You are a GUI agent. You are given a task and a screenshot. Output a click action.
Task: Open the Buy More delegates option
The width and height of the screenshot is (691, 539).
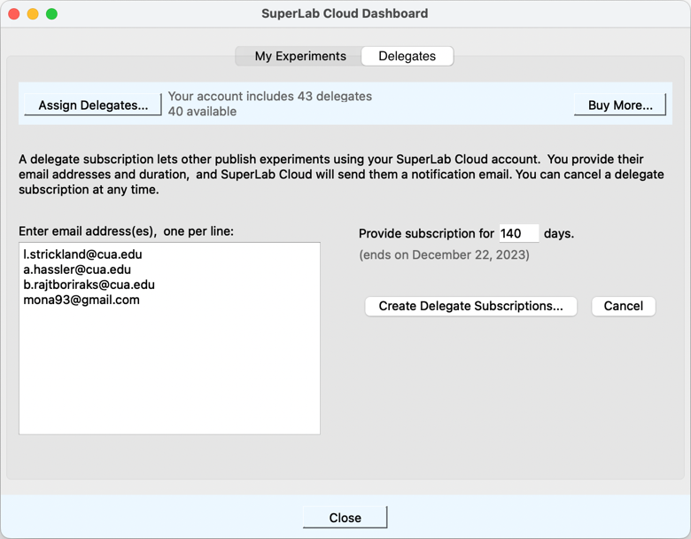tap(619, 105)
